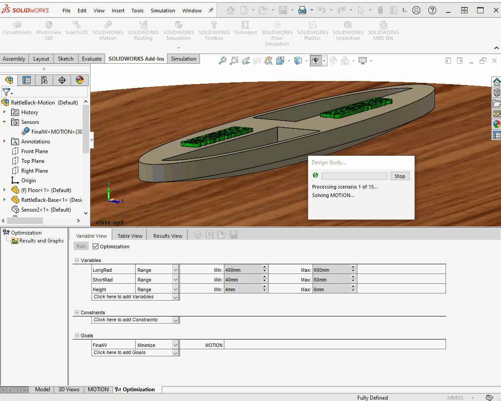Screen dimensions: 501x401
Task: Open the DisplayManager panel icon
Action: pyautogui.click(x=79, y=80)
